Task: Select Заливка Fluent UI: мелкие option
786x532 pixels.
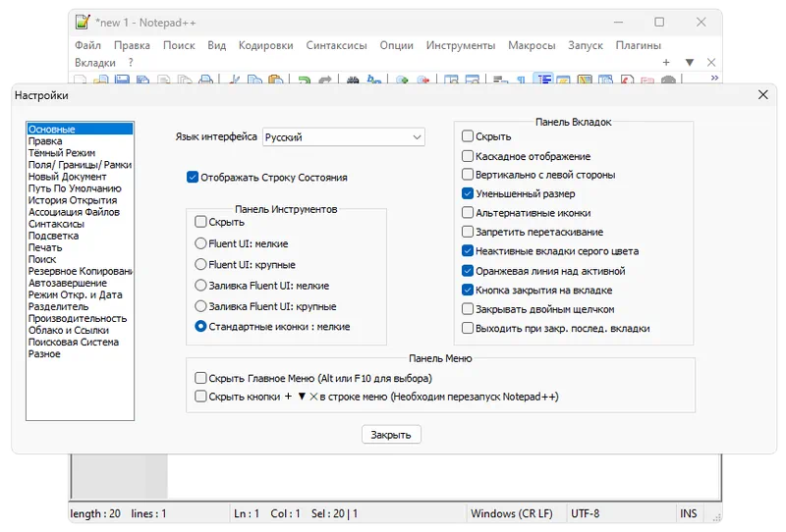Action: [x=200, y=285]
